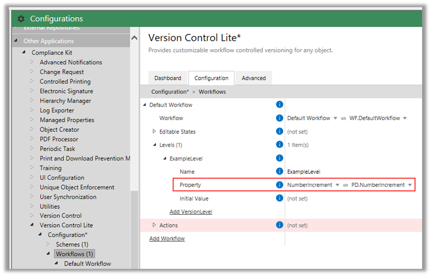Select User Synchronization in the tree
The height and width of the screenshot is (276, 431).
coord(68,197)
